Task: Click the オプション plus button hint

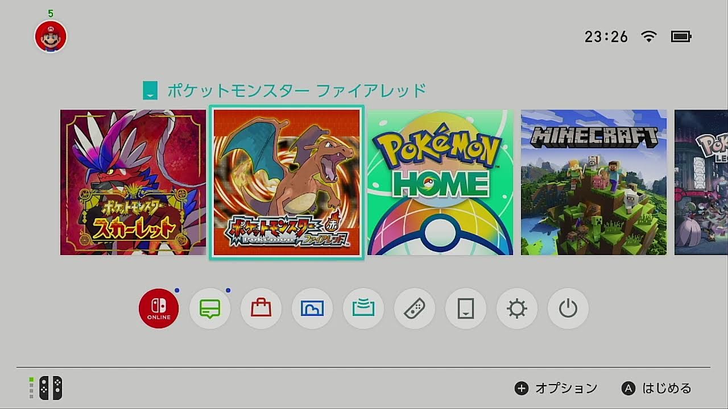Action: pyautogui.click(x=556, y=389)
